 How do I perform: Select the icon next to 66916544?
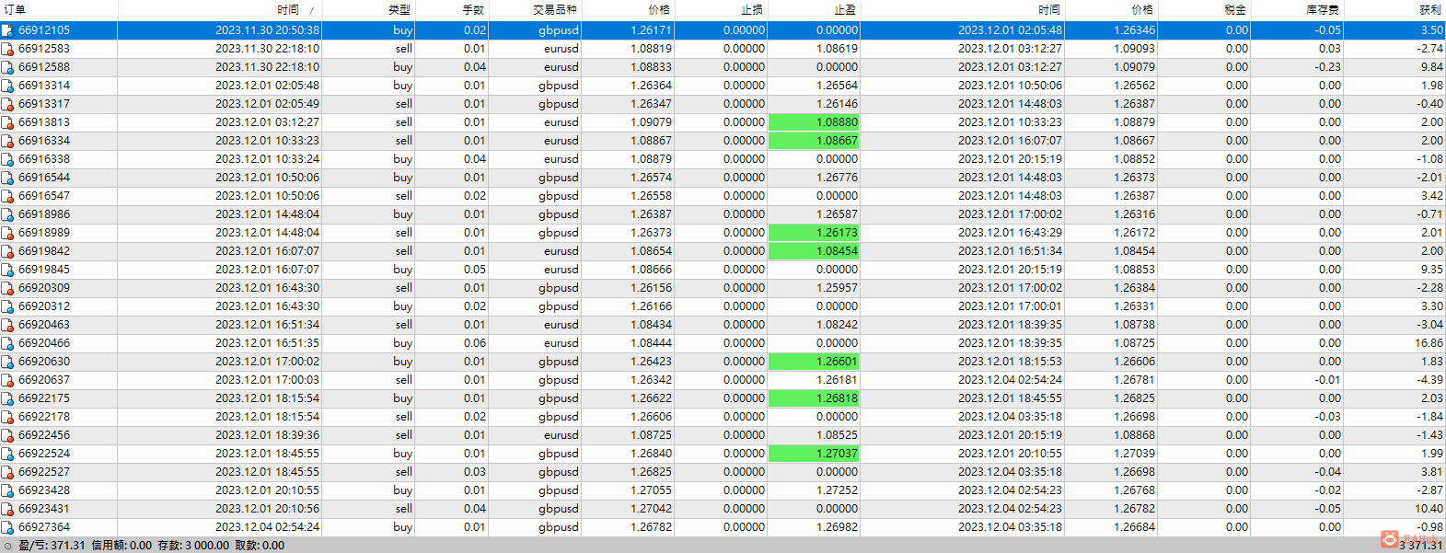(x=7, y=178)
